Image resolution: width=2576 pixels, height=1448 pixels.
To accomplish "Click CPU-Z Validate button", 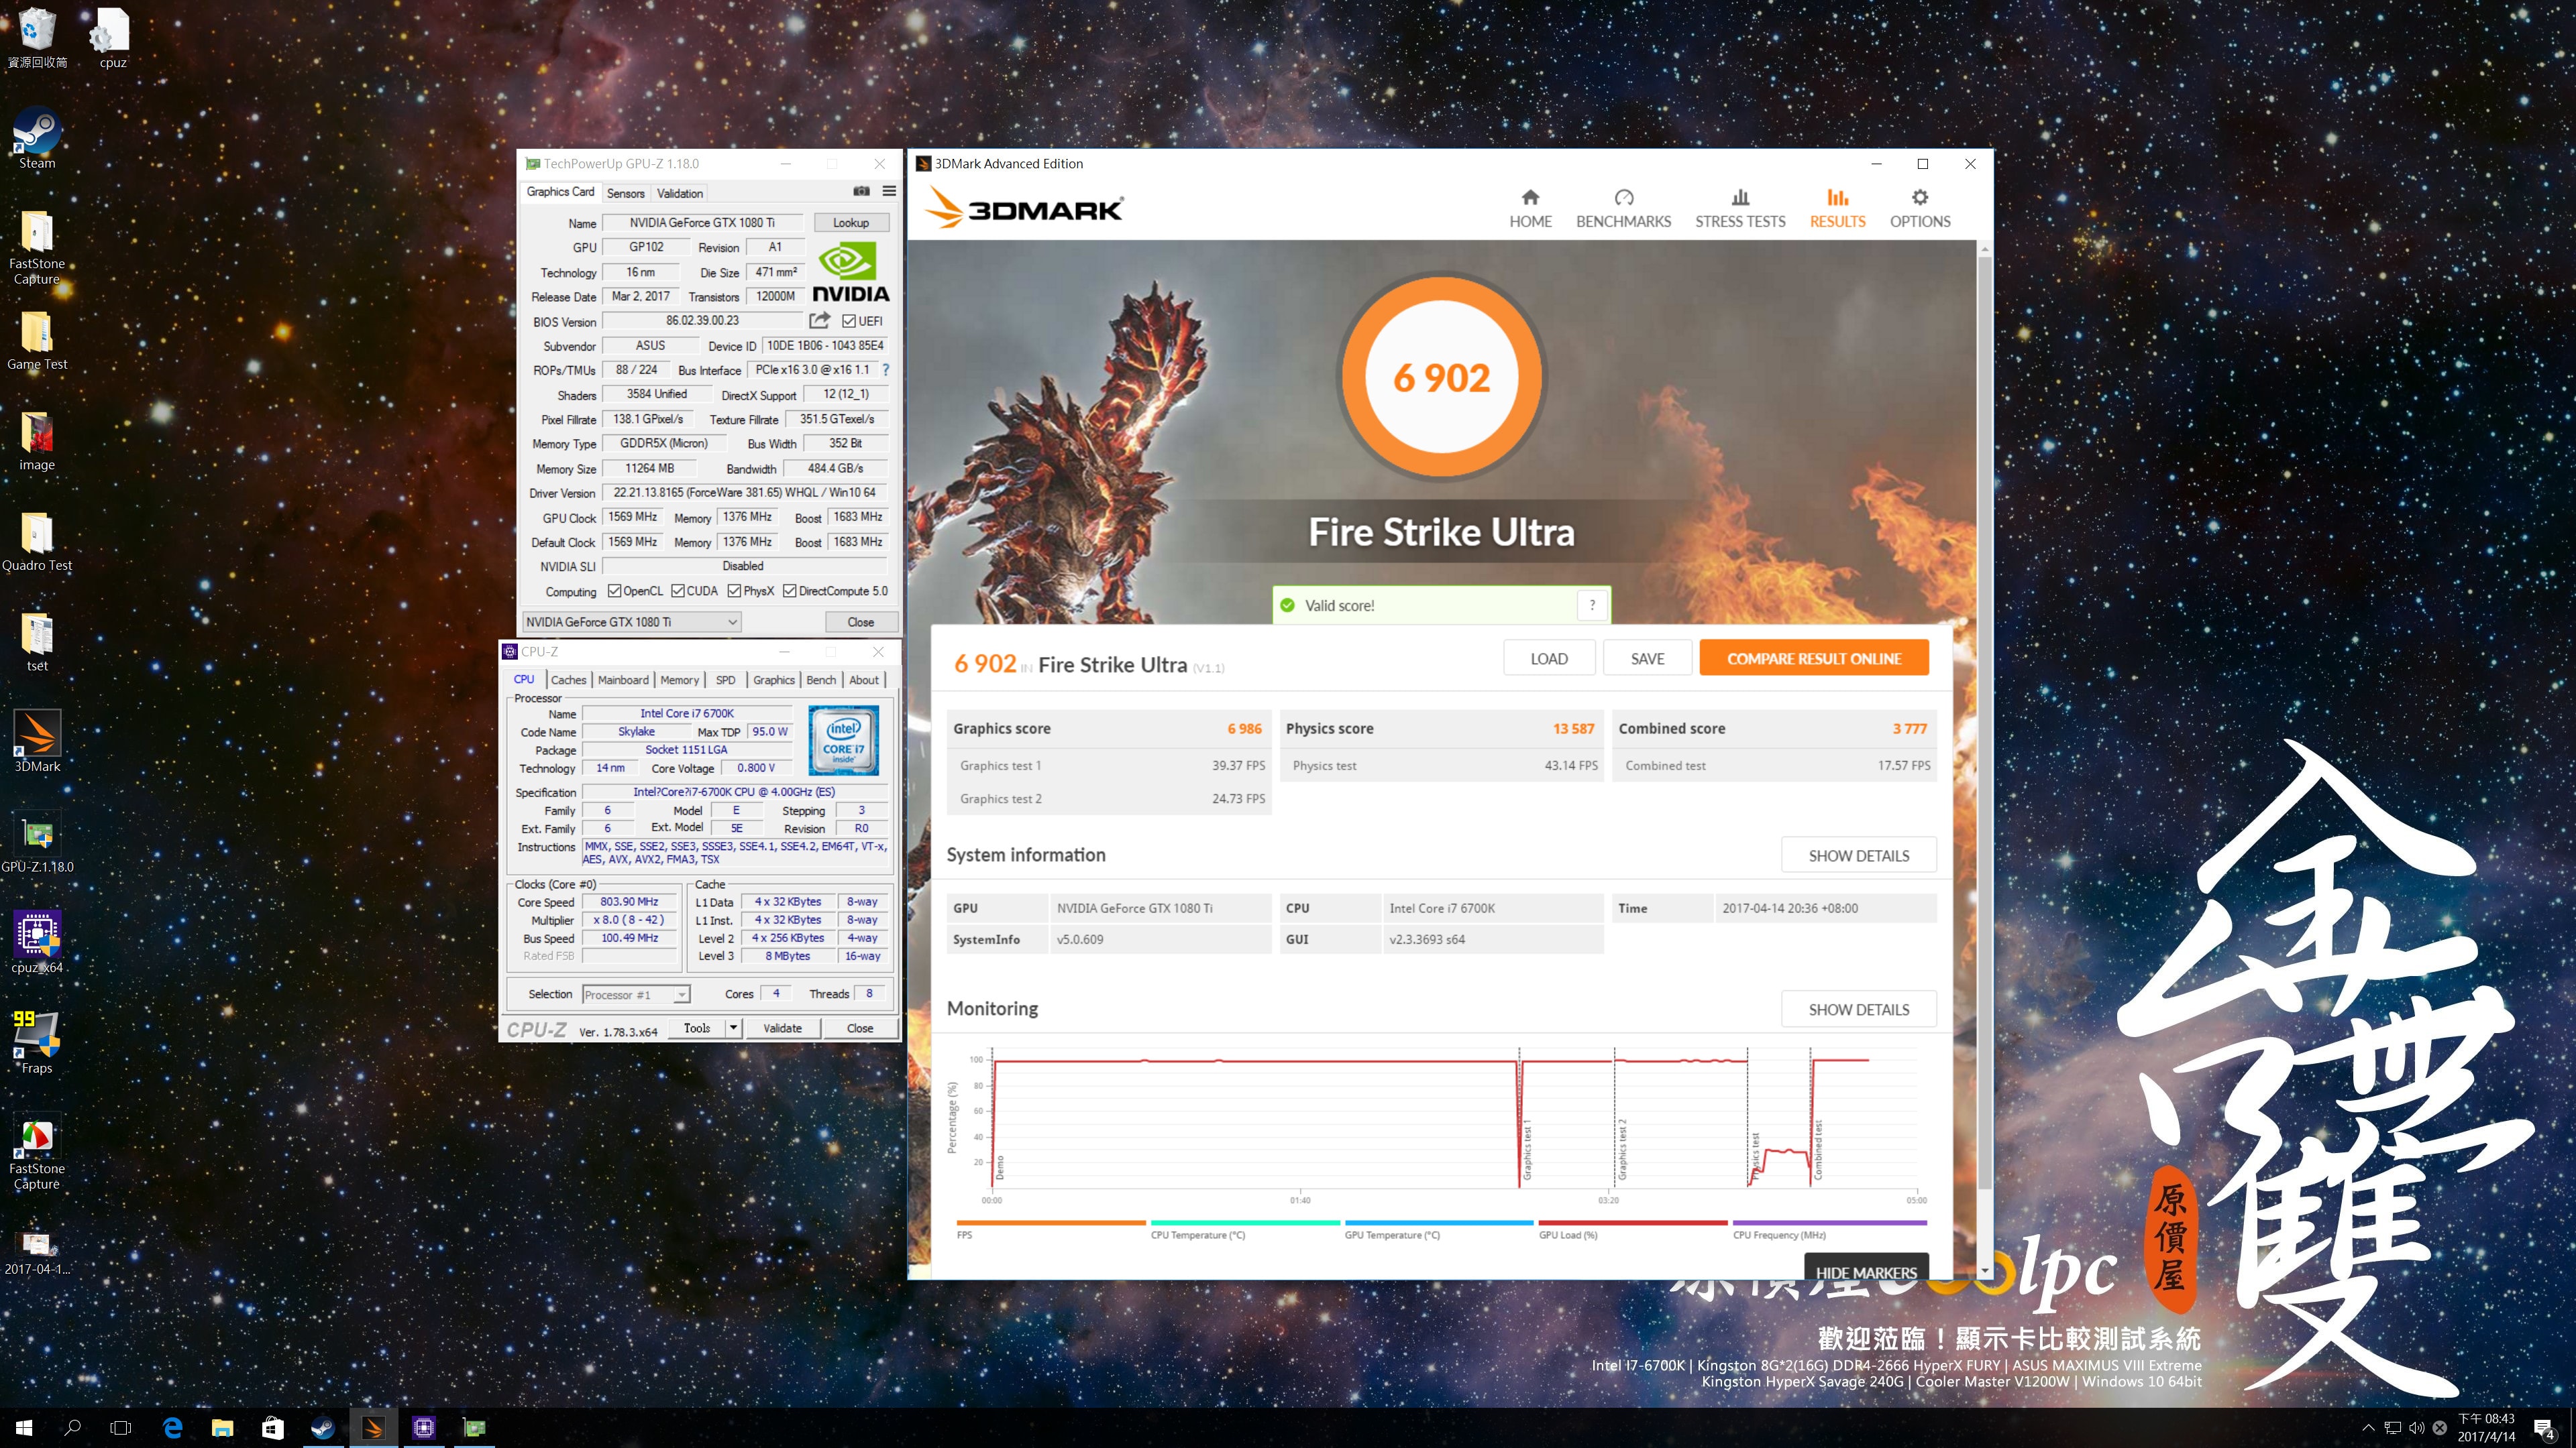I will tap(782, 1027).
